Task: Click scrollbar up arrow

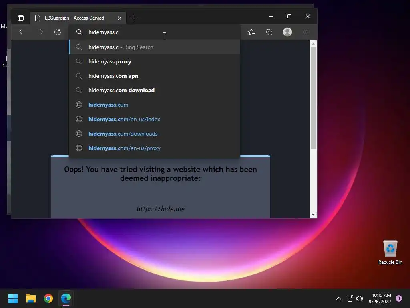Action: (313, 44)
